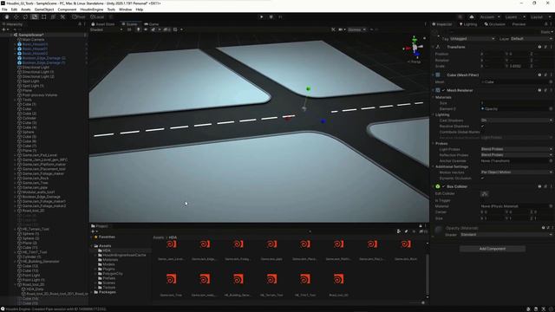Viewport: 555px width, 312px height.
Task: Open the Layer dropdown in Inspector
Action: coord(532,39)
